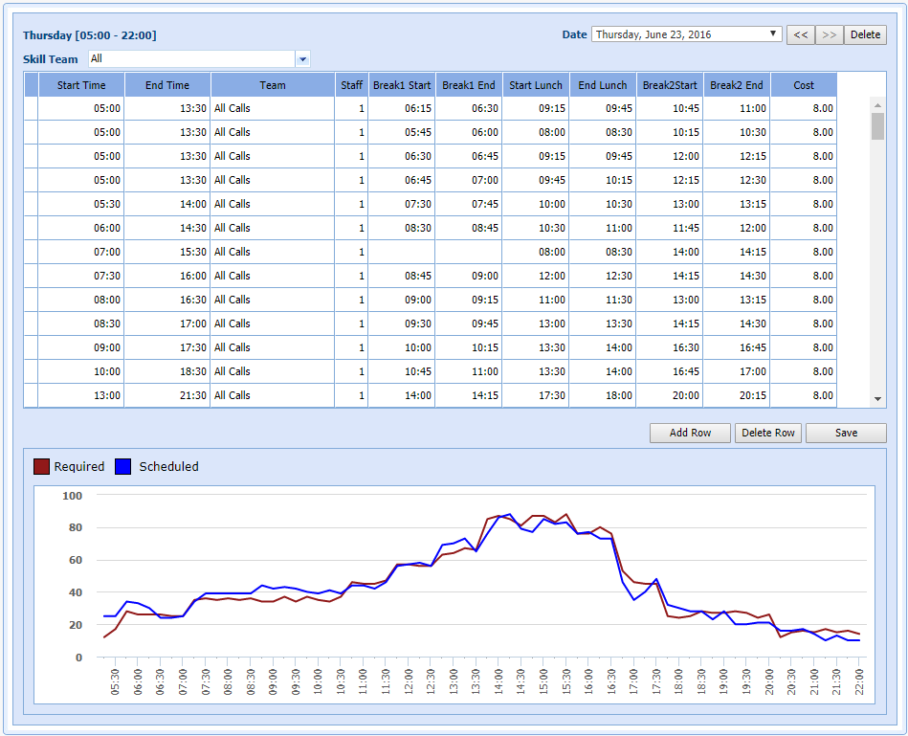
Task: Click the Start Lunch column header
Action: (x=536, y=85)
